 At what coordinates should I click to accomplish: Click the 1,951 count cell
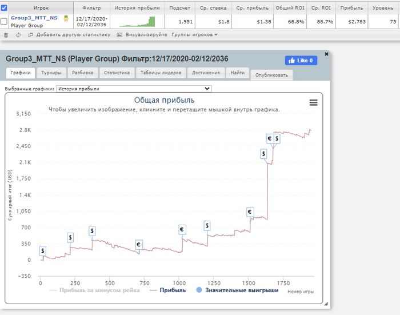[x=180, y=22]
